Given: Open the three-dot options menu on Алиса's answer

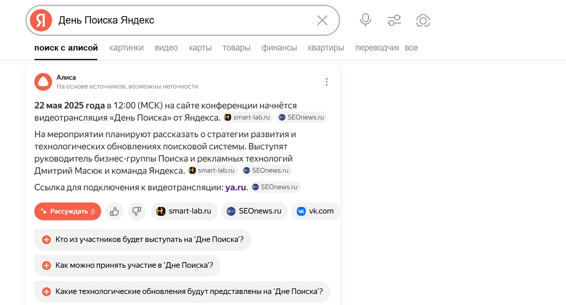Looking at the screenshot, I should pos(326,82).
